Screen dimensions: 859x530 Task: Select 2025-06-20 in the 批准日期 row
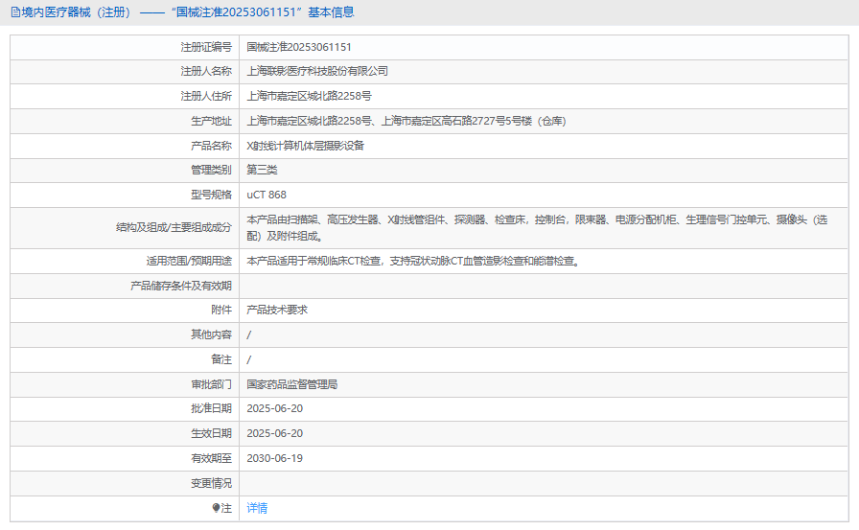pyautogui.click(x=274, y=408)
